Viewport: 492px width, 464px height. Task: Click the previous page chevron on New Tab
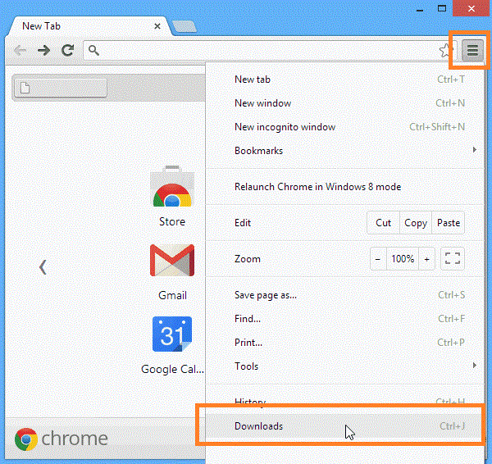pos(43,267)
